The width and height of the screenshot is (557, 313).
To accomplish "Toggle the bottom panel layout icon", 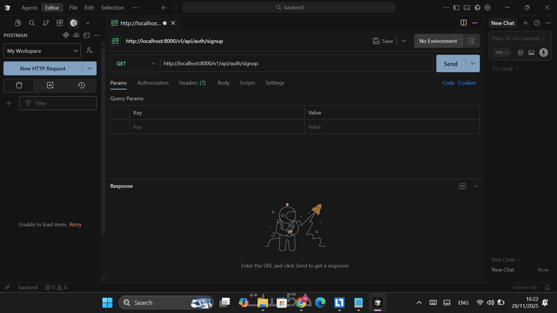I will pyautogui.click(x=467, y=8).
